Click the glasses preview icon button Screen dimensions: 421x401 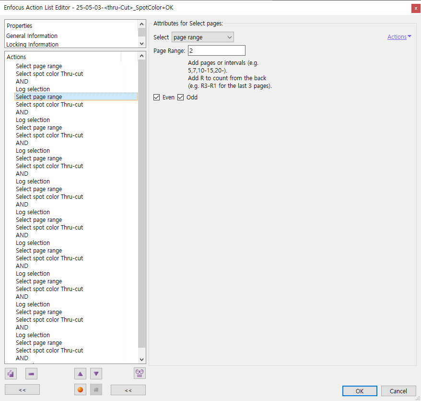point(140,373)
